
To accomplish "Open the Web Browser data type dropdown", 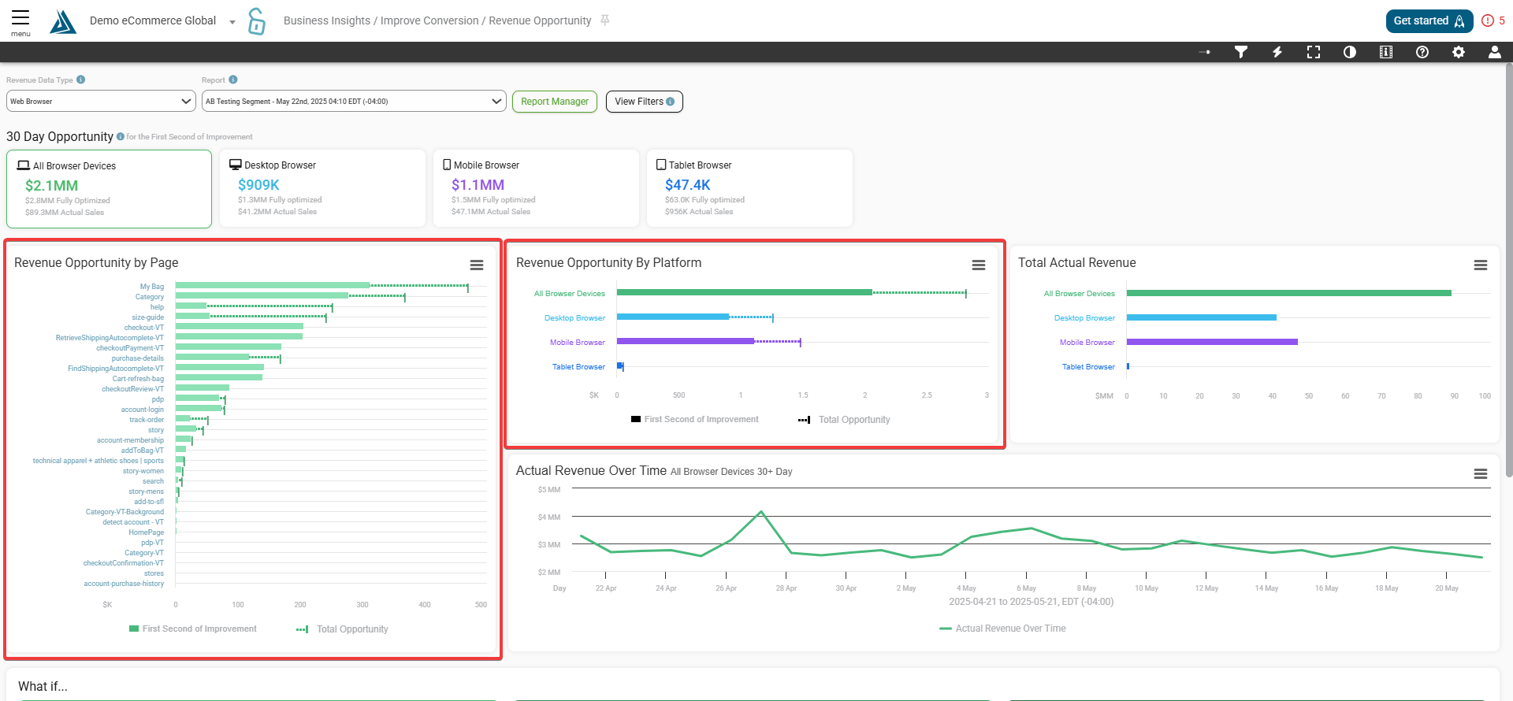I will 101,102.
